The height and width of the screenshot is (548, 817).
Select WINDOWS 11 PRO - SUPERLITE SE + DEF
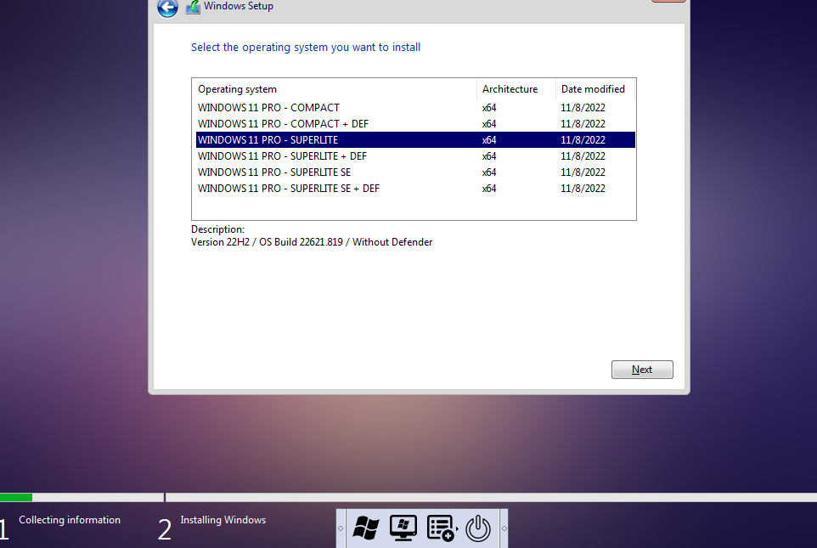coord(415,189)
